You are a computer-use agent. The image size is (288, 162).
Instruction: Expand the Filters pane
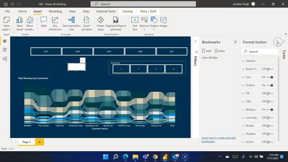click(x=195, y=41)
